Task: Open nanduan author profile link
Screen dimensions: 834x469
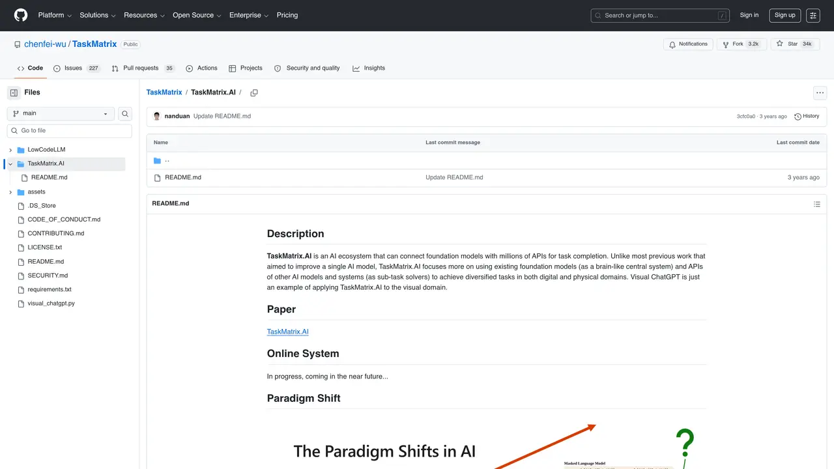Action: point(177,116)
